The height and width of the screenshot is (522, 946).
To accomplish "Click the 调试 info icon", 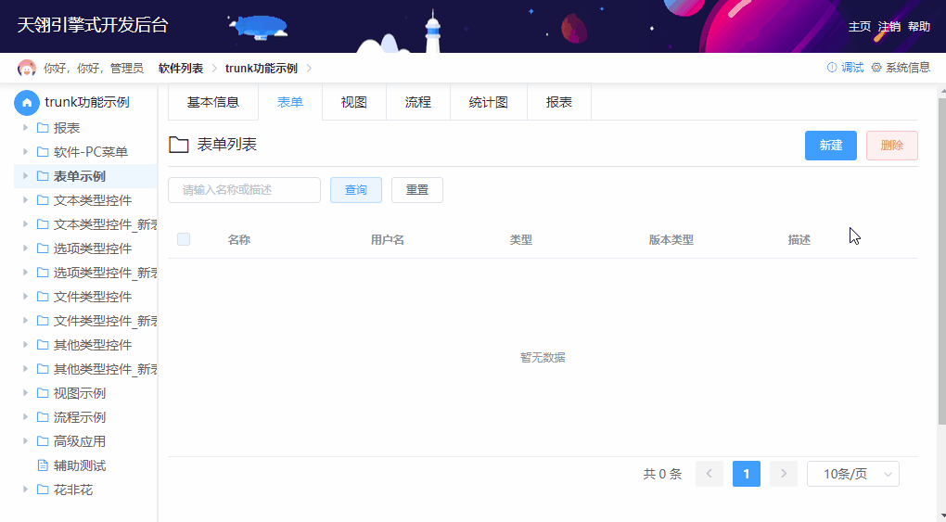I will tap(831, 68).
